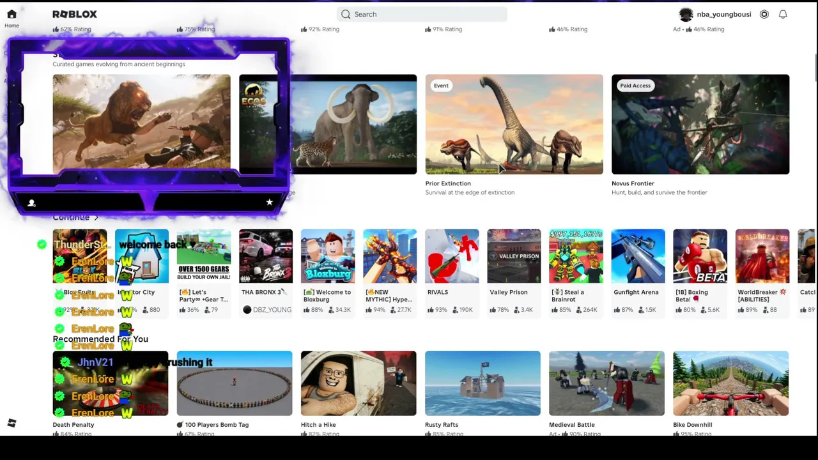The width and height of the screenshot is (818, 460).
Task: Click the Medieval Battle title
Action: [x=572, y=425]
